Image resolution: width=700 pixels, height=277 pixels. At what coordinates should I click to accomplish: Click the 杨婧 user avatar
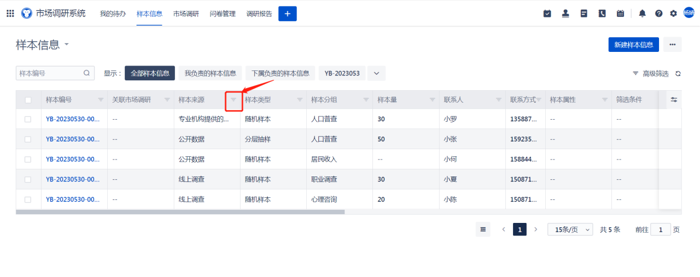[689, 13]
